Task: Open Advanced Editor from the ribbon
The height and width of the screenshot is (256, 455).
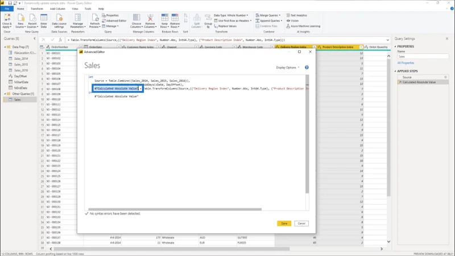Action: coord(114,20)
